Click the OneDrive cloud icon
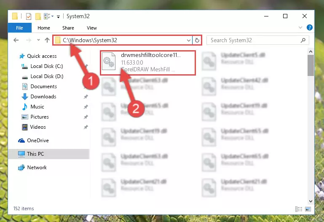 [21, 141]
